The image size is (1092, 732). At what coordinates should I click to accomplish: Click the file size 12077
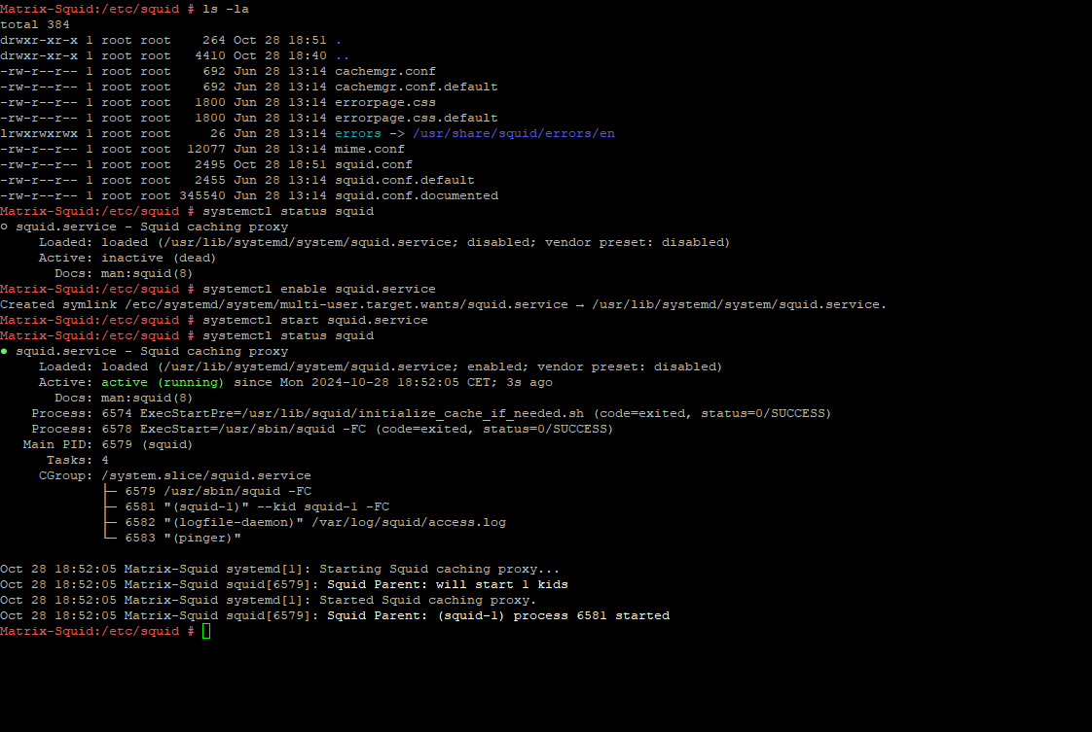206,149
